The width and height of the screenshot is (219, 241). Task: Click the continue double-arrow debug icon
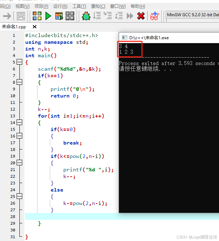click(130, 16)
